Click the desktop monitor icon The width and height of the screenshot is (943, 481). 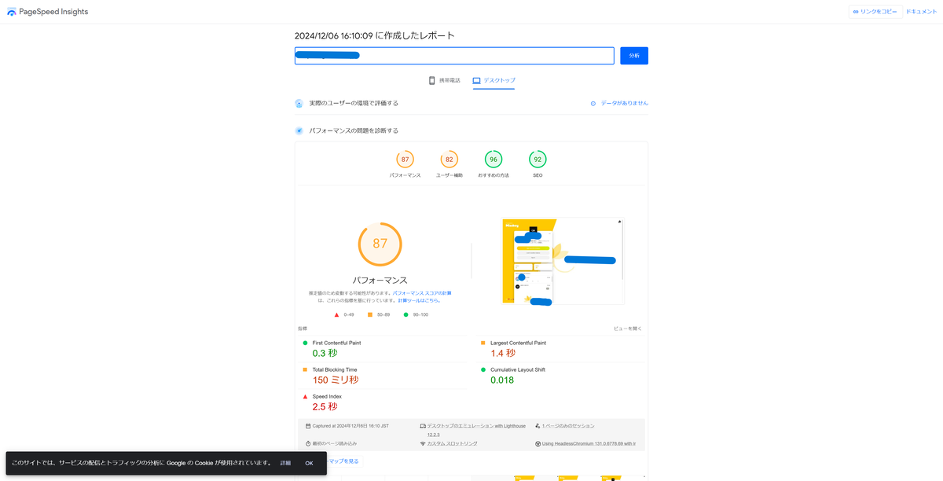coord(476,80)
